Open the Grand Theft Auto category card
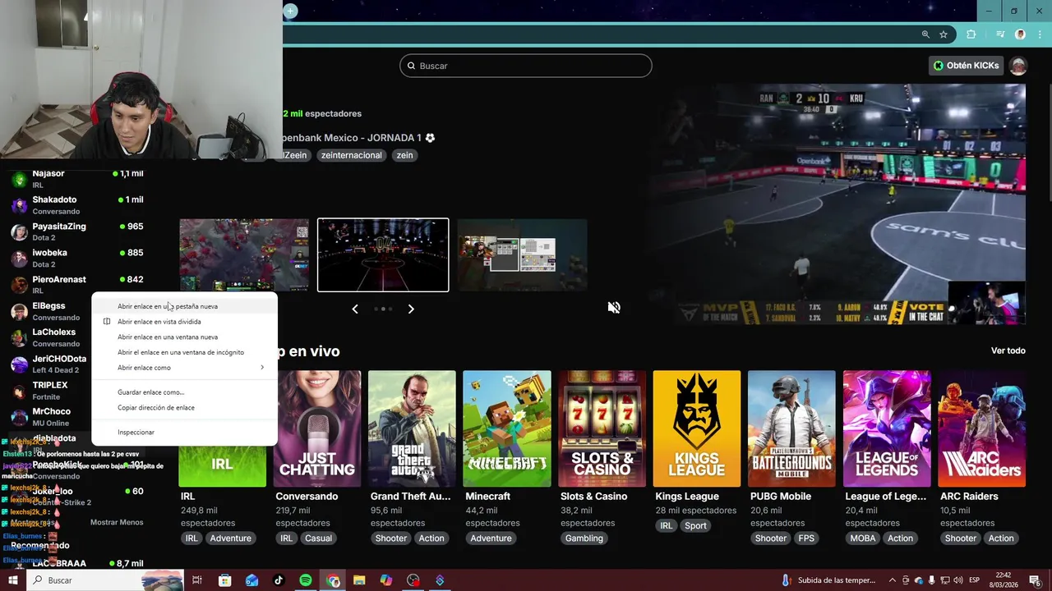Image resolution: width=1052 pixels, height=591 pixels. click(x=412, y=428)
